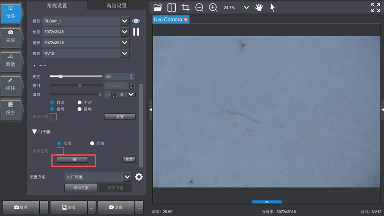Select the 区域 white balance radio button

92,143
